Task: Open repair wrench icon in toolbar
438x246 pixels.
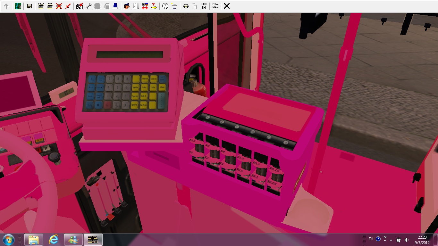Action: click(x=89, y=6)
